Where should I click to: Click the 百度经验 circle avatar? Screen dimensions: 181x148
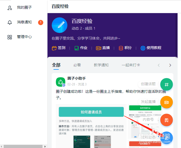[x=60, y=25]
